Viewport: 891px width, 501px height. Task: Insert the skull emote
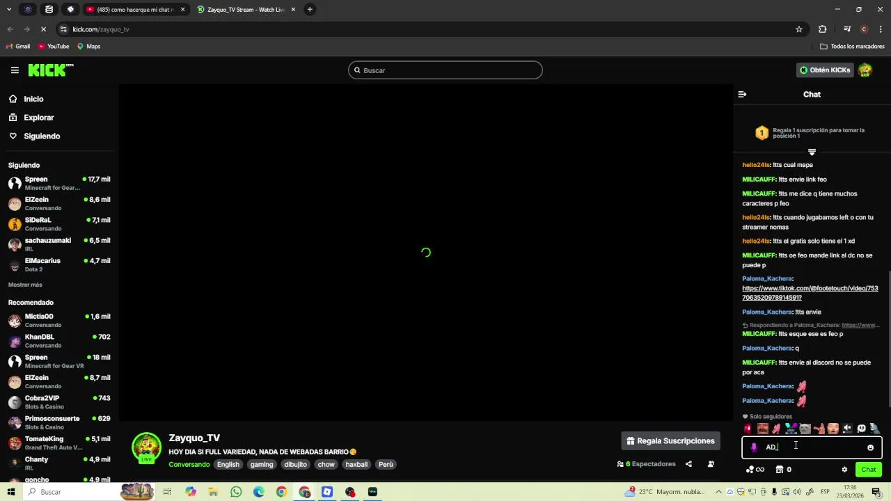coord(861,429)
